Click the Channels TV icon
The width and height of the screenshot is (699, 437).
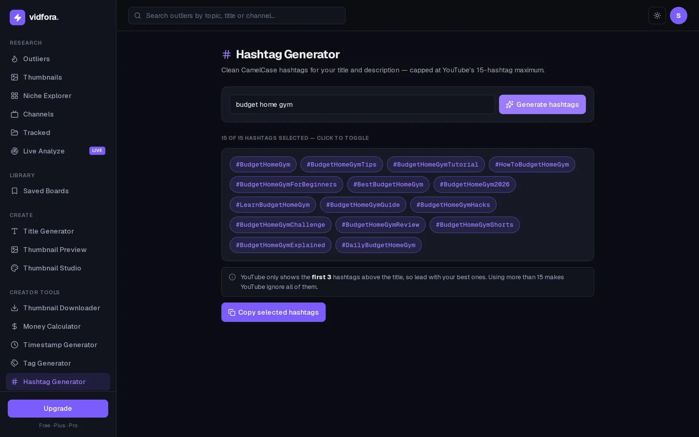click(x=15, y=114)
